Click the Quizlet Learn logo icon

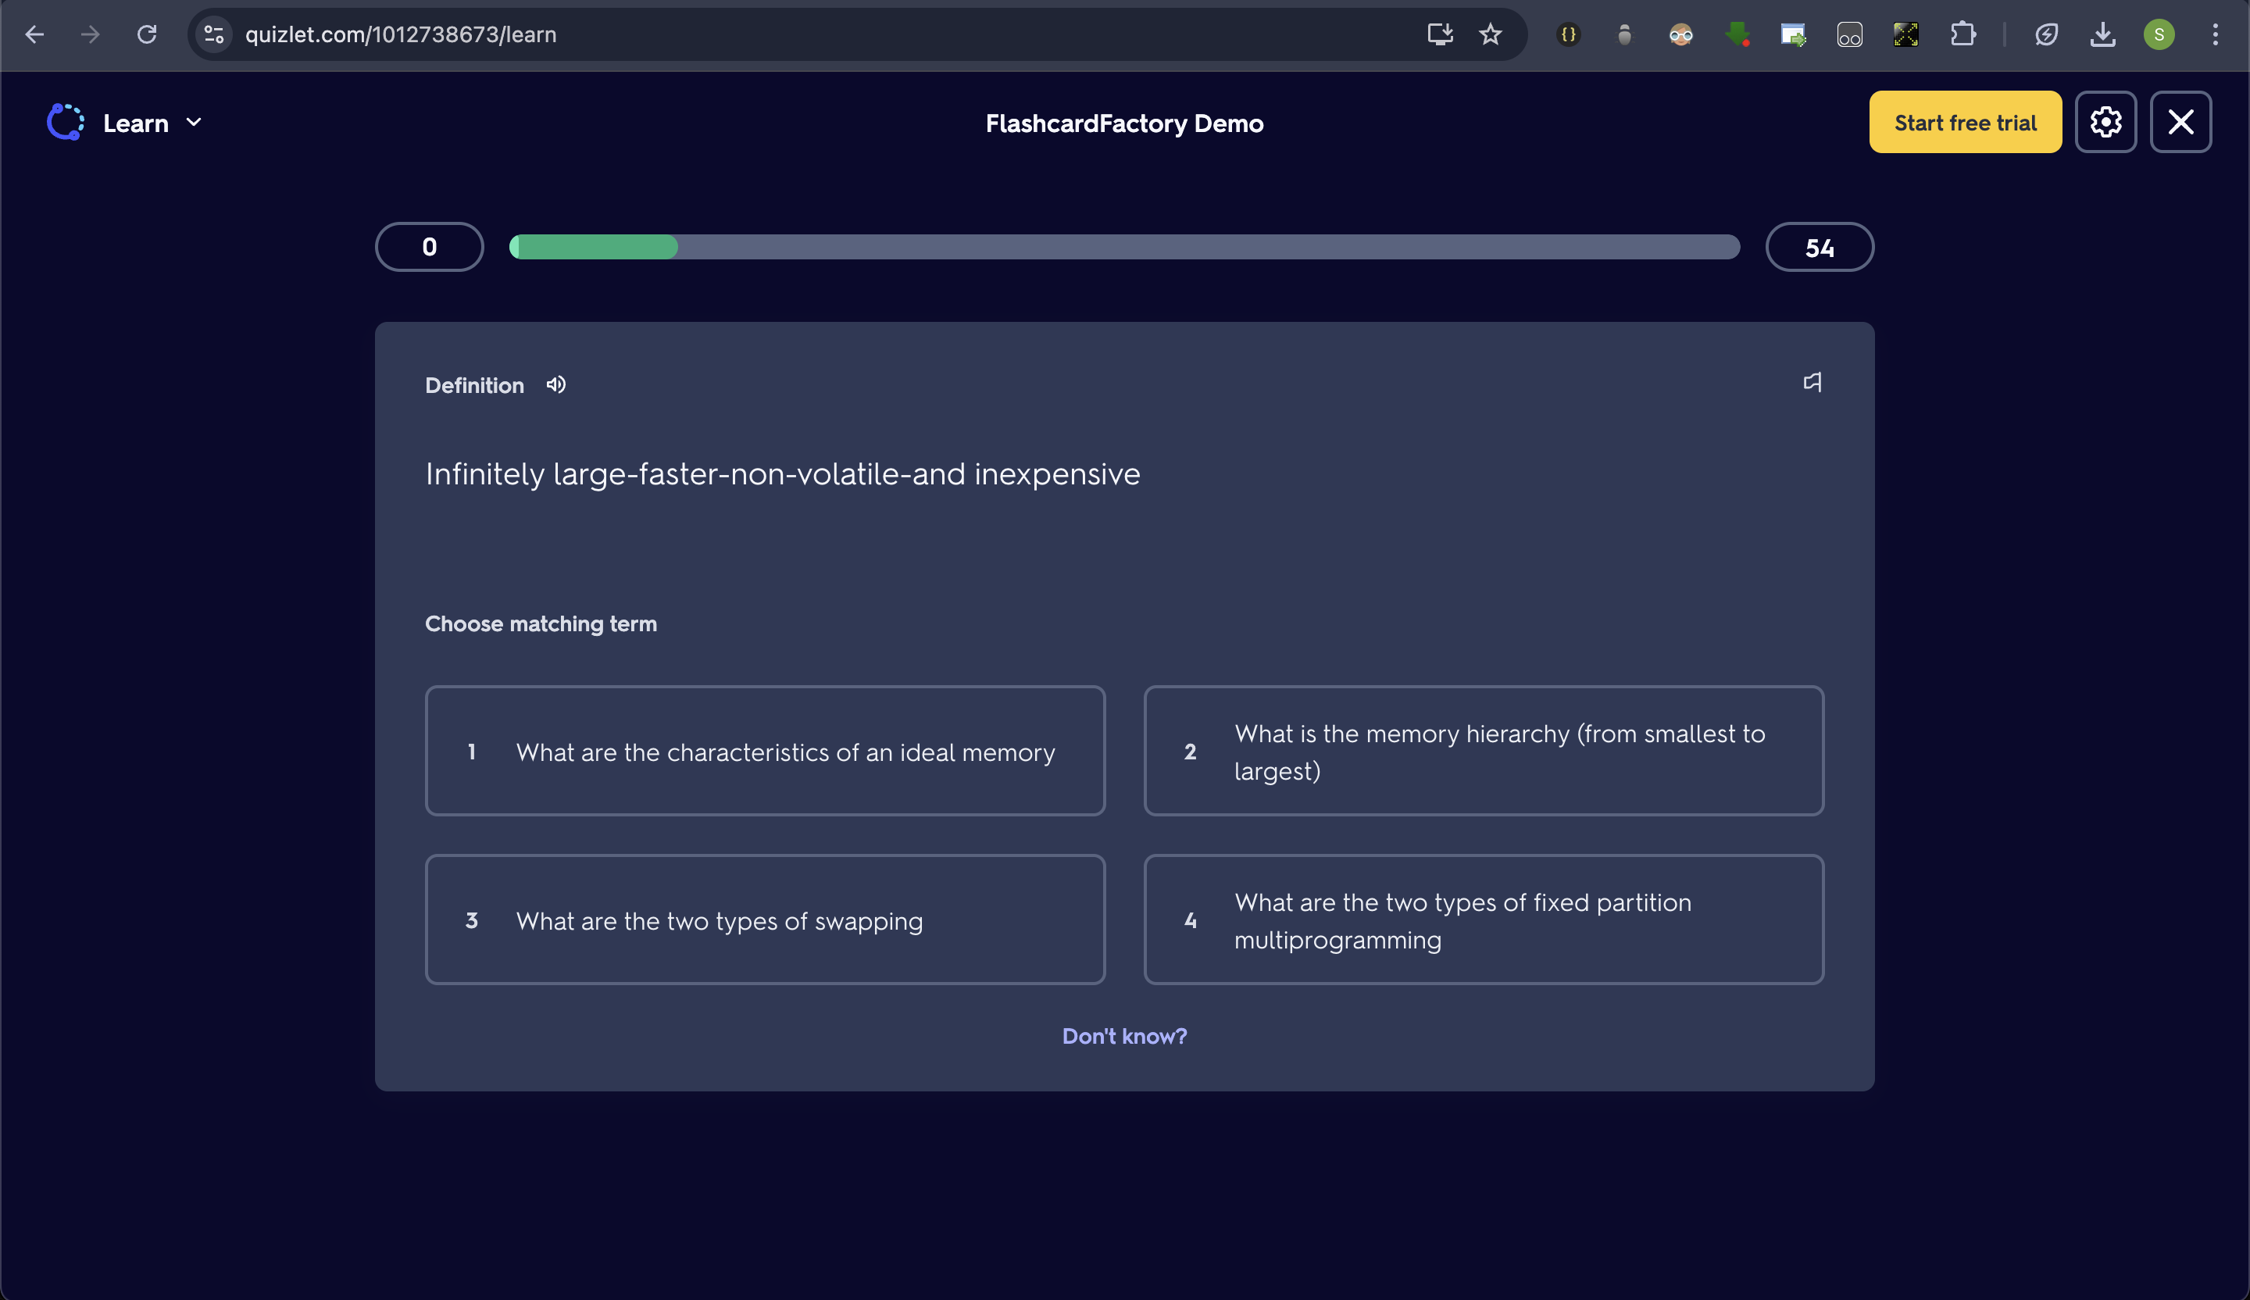pyautogui.click(x=65, y=123)
